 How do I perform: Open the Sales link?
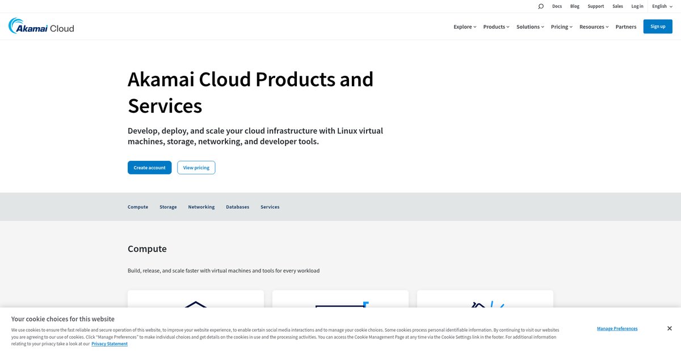(x=617, y=6)
